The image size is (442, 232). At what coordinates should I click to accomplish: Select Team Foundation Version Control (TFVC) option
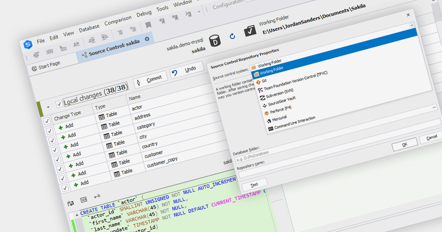[292, 81]
